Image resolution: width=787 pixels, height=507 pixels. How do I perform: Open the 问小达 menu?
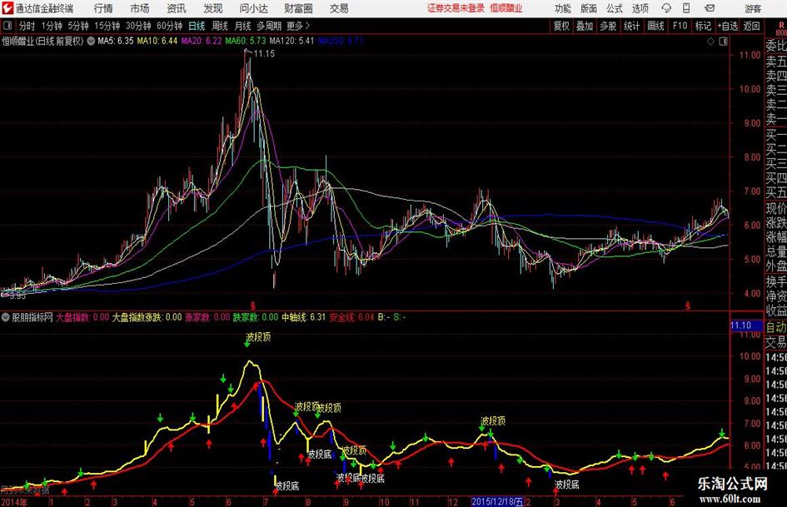click(253, 8)
